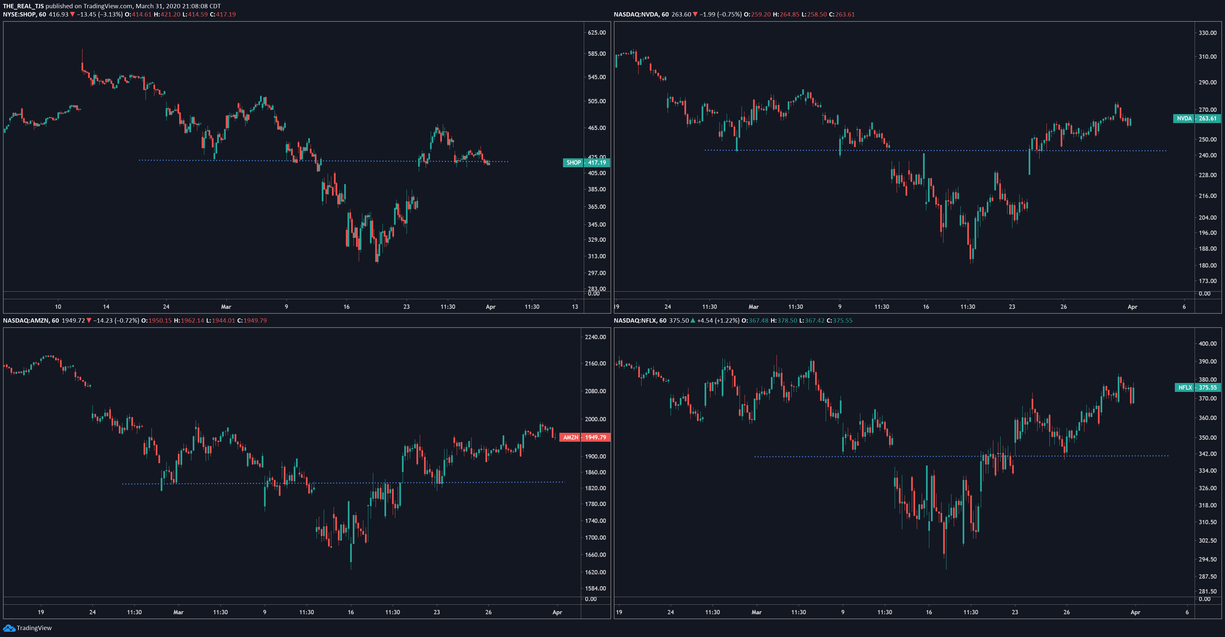Image resolution: width=1225 pixels, height=637 pixels.
Task: Click AMZN low value L:1944.01
Action: click(221, 320)
